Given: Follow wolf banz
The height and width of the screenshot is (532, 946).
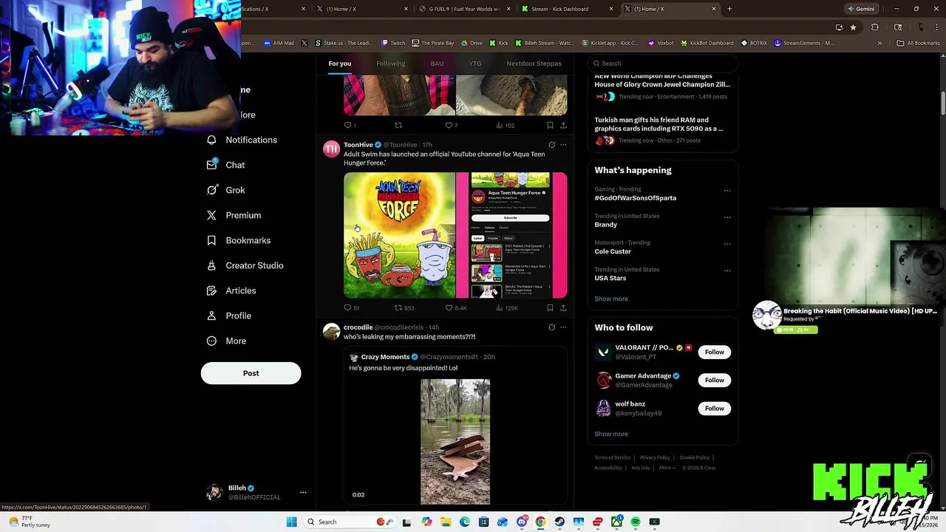Looking at the screenshot, I should (x=714, y=409).
